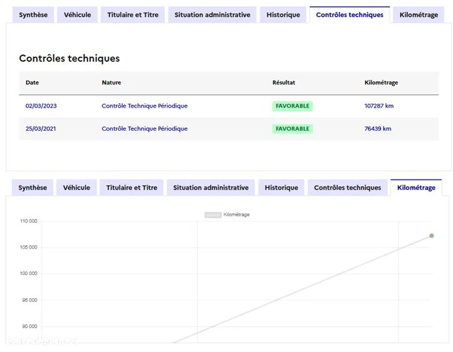Switch to Véhicule tab above the chart
Image resolution: width=453 pixels, height=352 pixels.
(x=76, y=188)
